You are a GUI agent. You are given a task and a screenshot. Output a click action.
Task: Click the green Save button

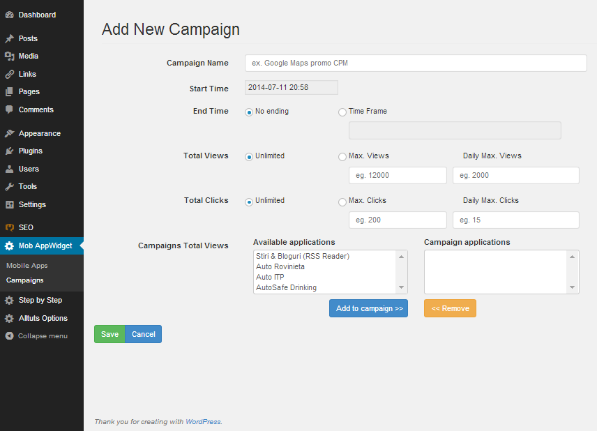point(109,334)
